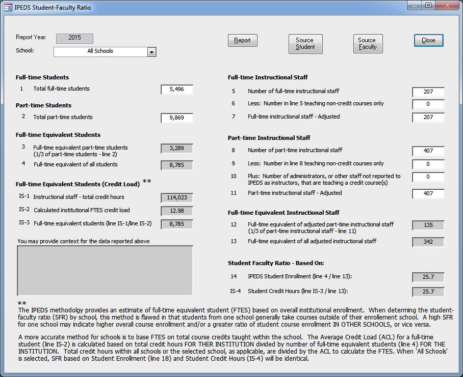Edit the total full-time students field 5,496
Image resolution: width=463 pixels, height=377 pixels.
(x=176, y=89)
